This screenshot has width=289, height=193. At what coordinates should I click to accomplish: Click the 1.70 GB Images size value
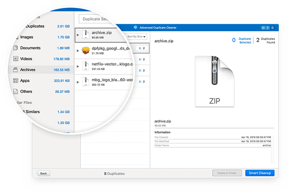click(x=63, y=37)
